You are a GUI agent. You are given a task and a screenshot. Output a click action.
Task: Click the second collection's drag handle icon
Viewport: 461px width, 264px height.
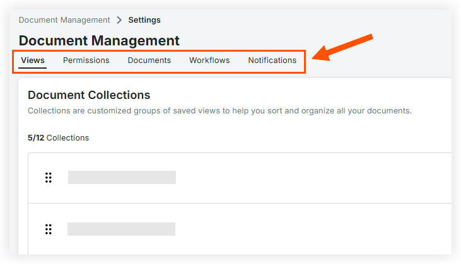(48, 229)
